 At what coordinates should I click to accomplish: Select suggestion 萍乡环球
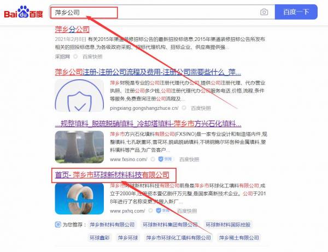(128, 238)
